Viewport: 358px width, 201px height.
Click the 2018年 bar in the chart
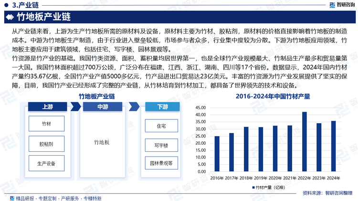point(246,149)
